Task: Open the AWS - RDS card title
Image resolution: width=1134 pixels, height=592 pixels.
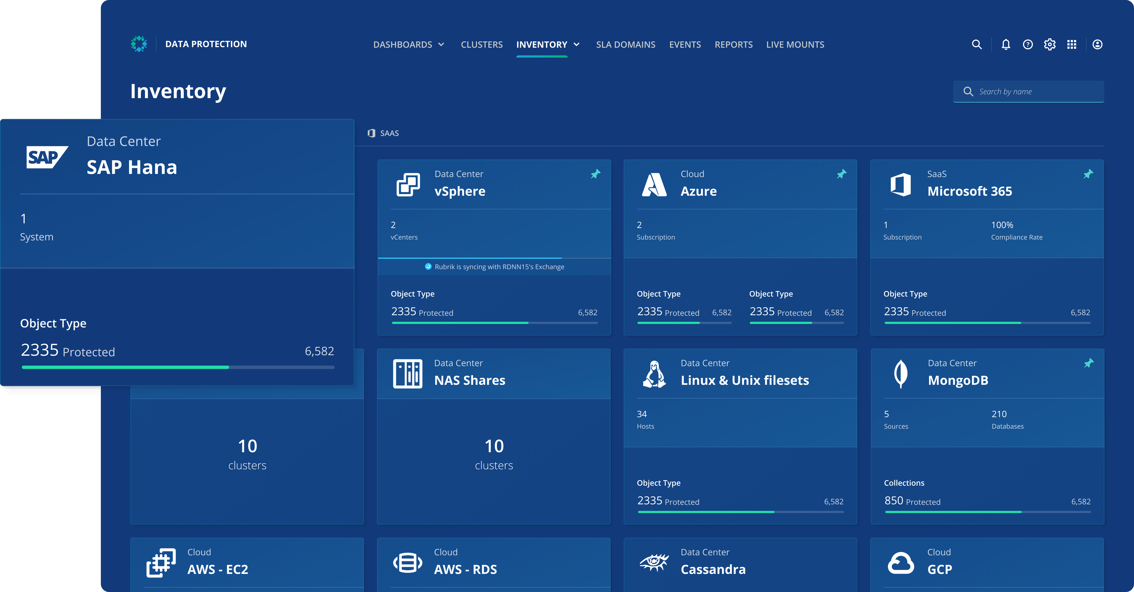Action: click(x=465, y=570)
